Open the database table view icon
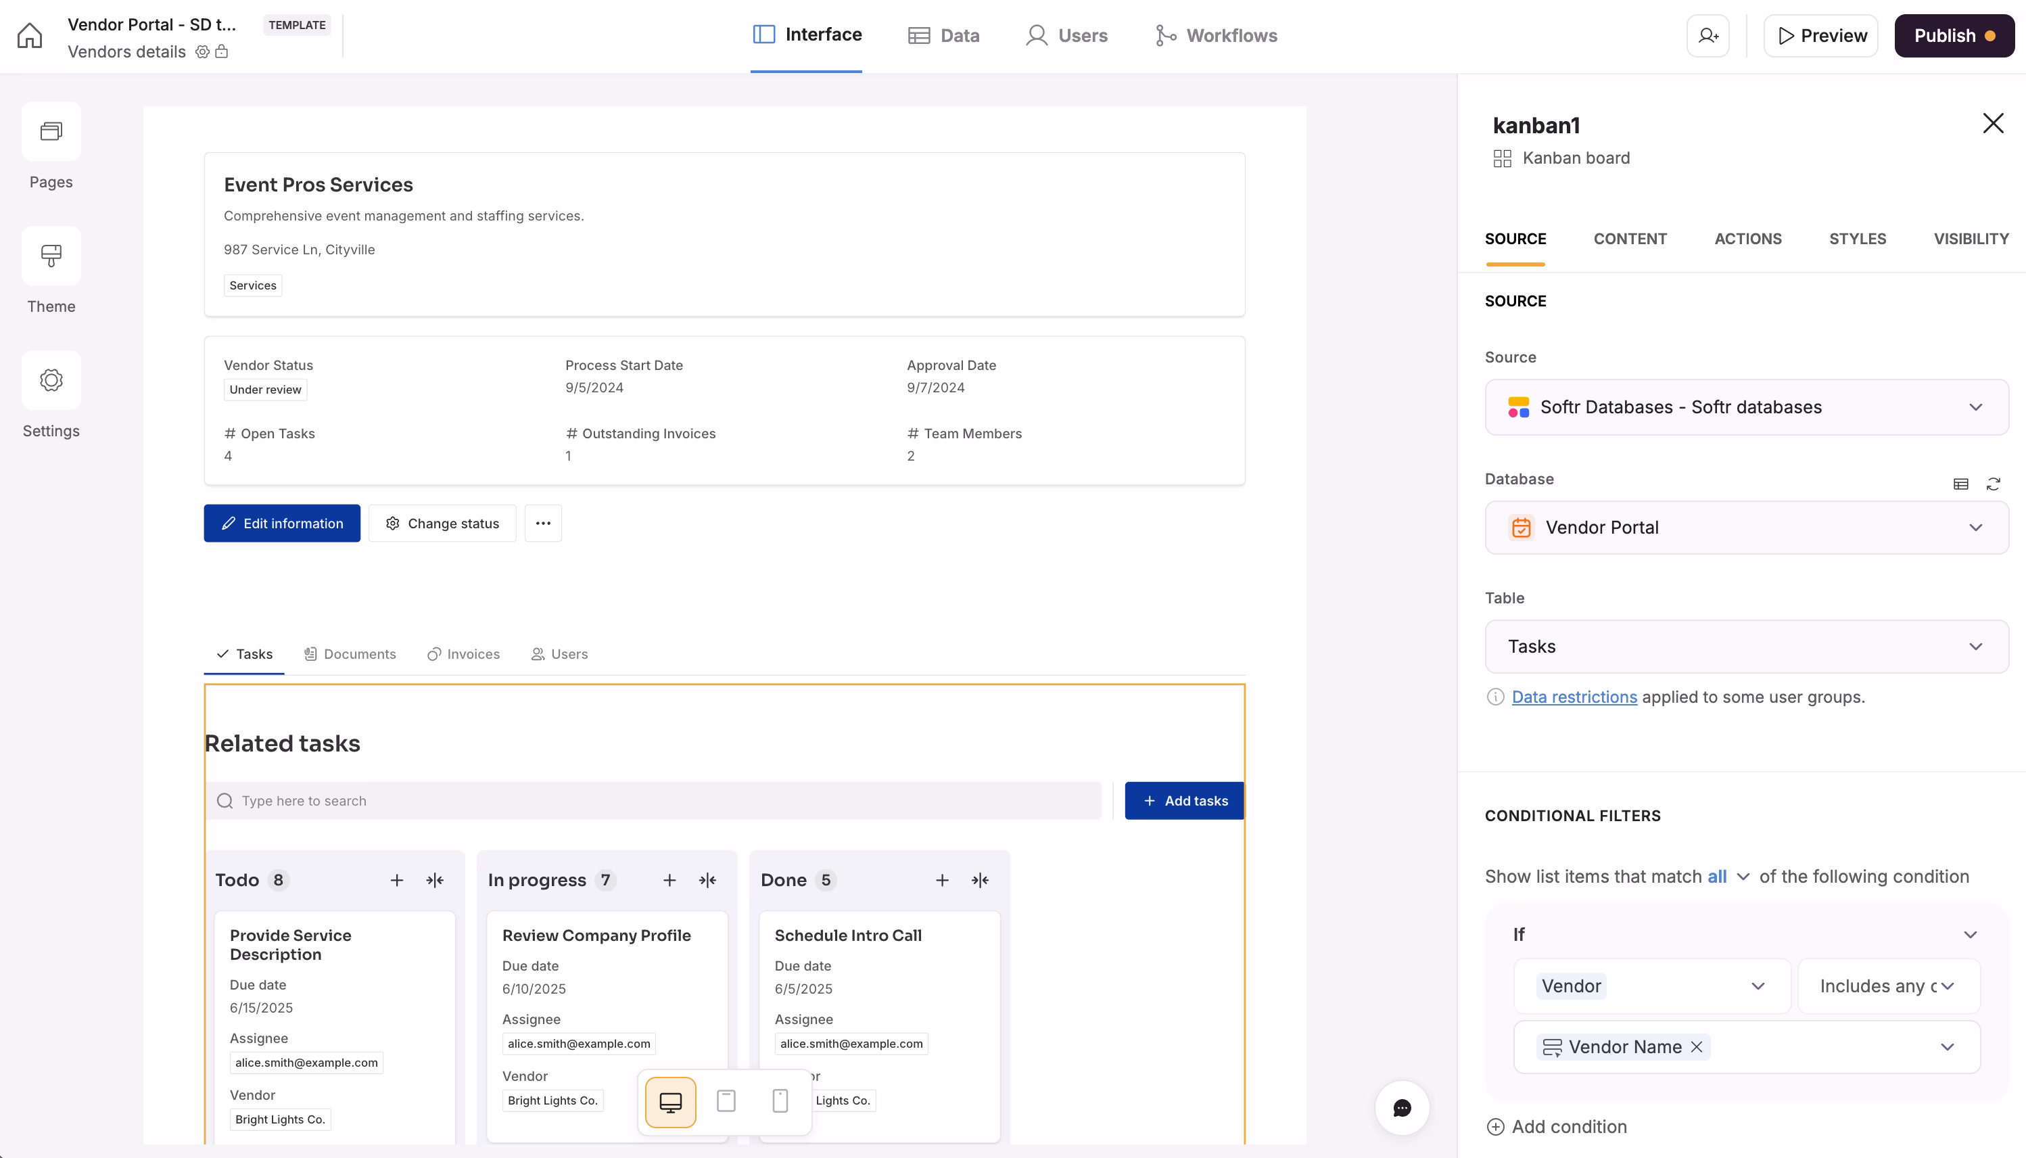The height and width of the screenshot is (1158, 2026). [x=1961, y=484]
